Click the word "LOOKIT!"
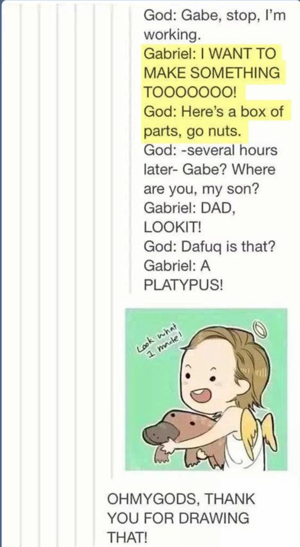 pos(173,227)
